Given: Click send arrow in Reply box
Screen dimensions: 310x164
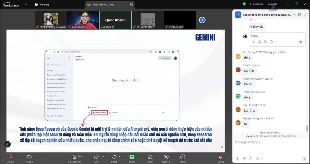Looking at the screenshot, I should click(301, 42).
